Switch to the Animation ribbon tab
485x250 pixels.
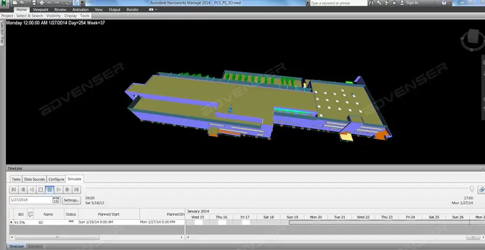pos(80,10)
